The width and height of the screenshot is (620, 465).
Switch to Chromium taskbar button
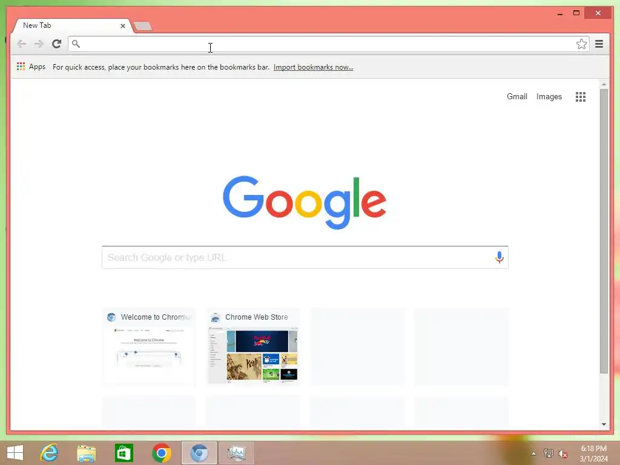(199, 453)
